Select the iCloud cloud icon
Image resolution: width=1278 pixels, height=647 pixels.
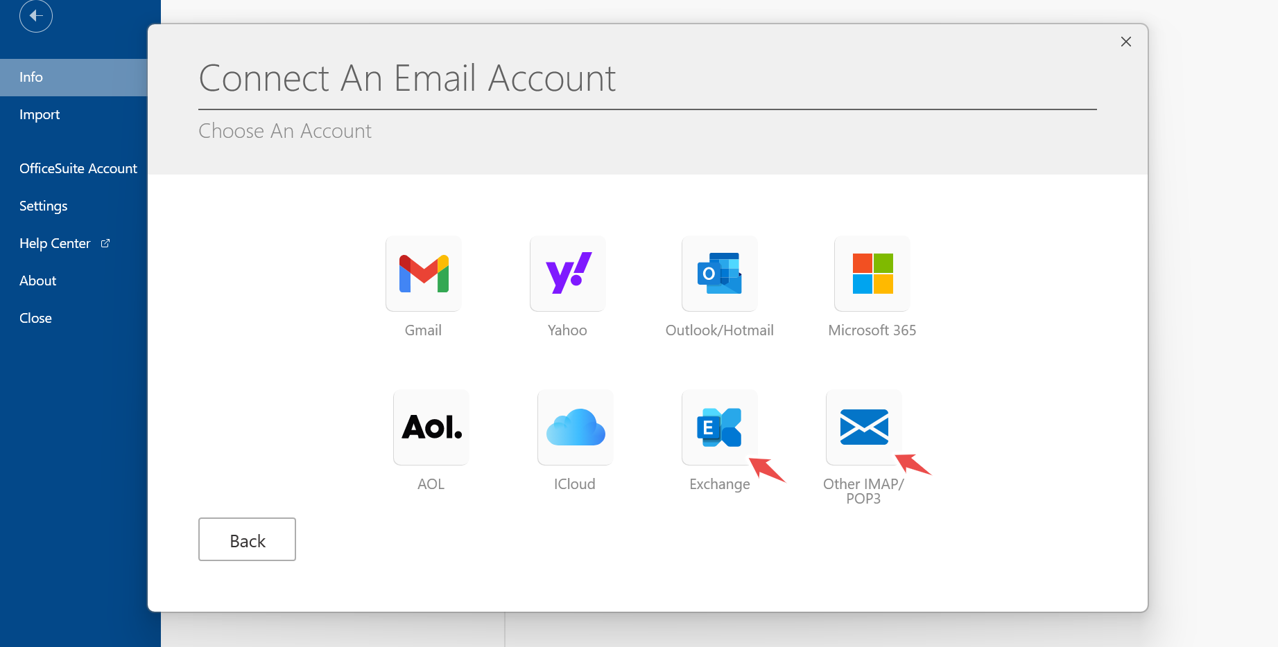tap(575, 427)
